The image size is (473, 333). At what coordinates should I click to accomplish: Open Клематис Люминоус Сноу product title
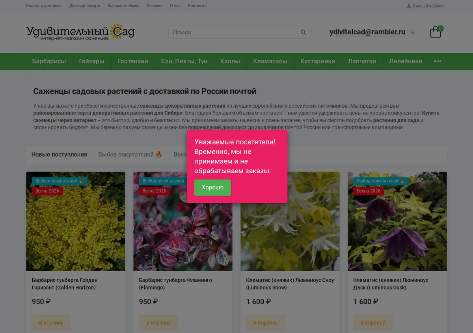[x=290, y=284]
